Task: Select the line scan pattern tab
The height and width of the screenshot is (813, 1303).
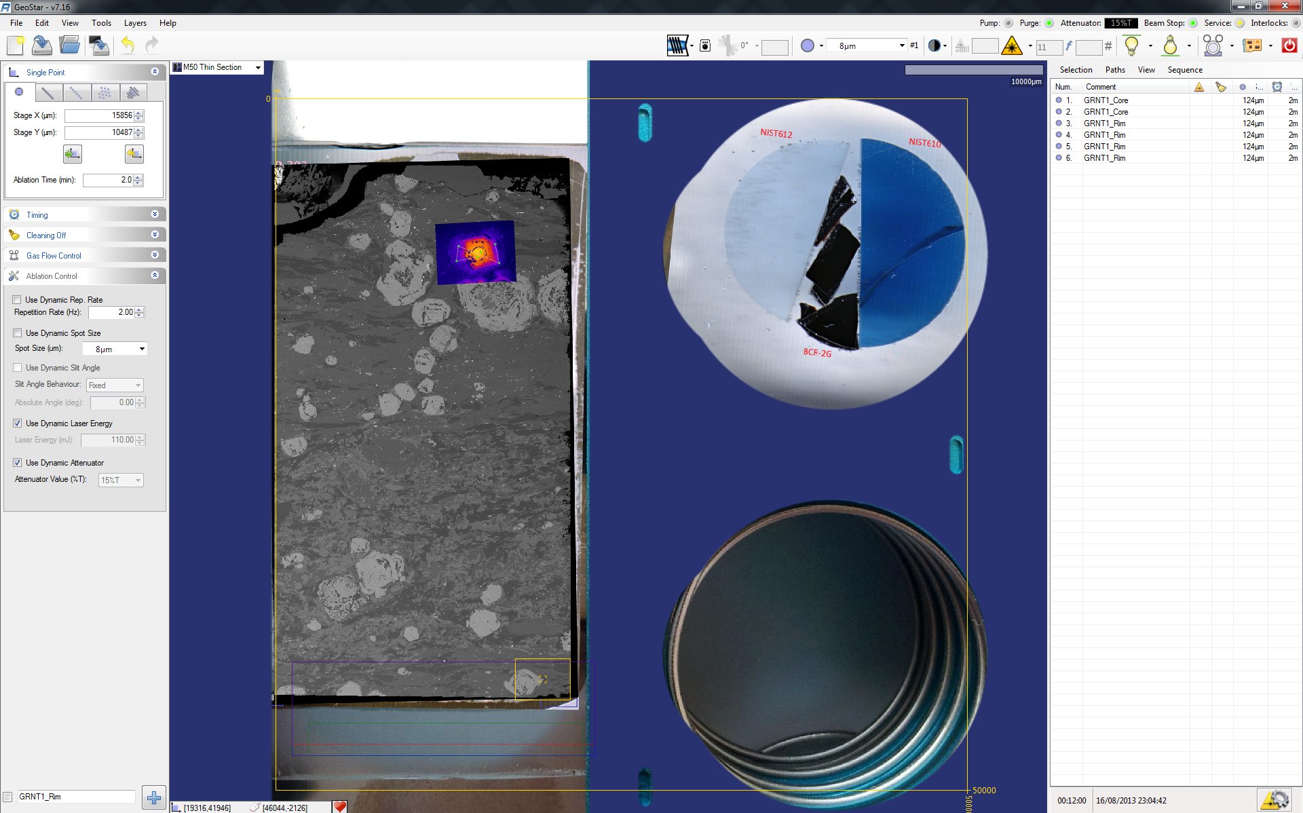Action: click(48, 92)
